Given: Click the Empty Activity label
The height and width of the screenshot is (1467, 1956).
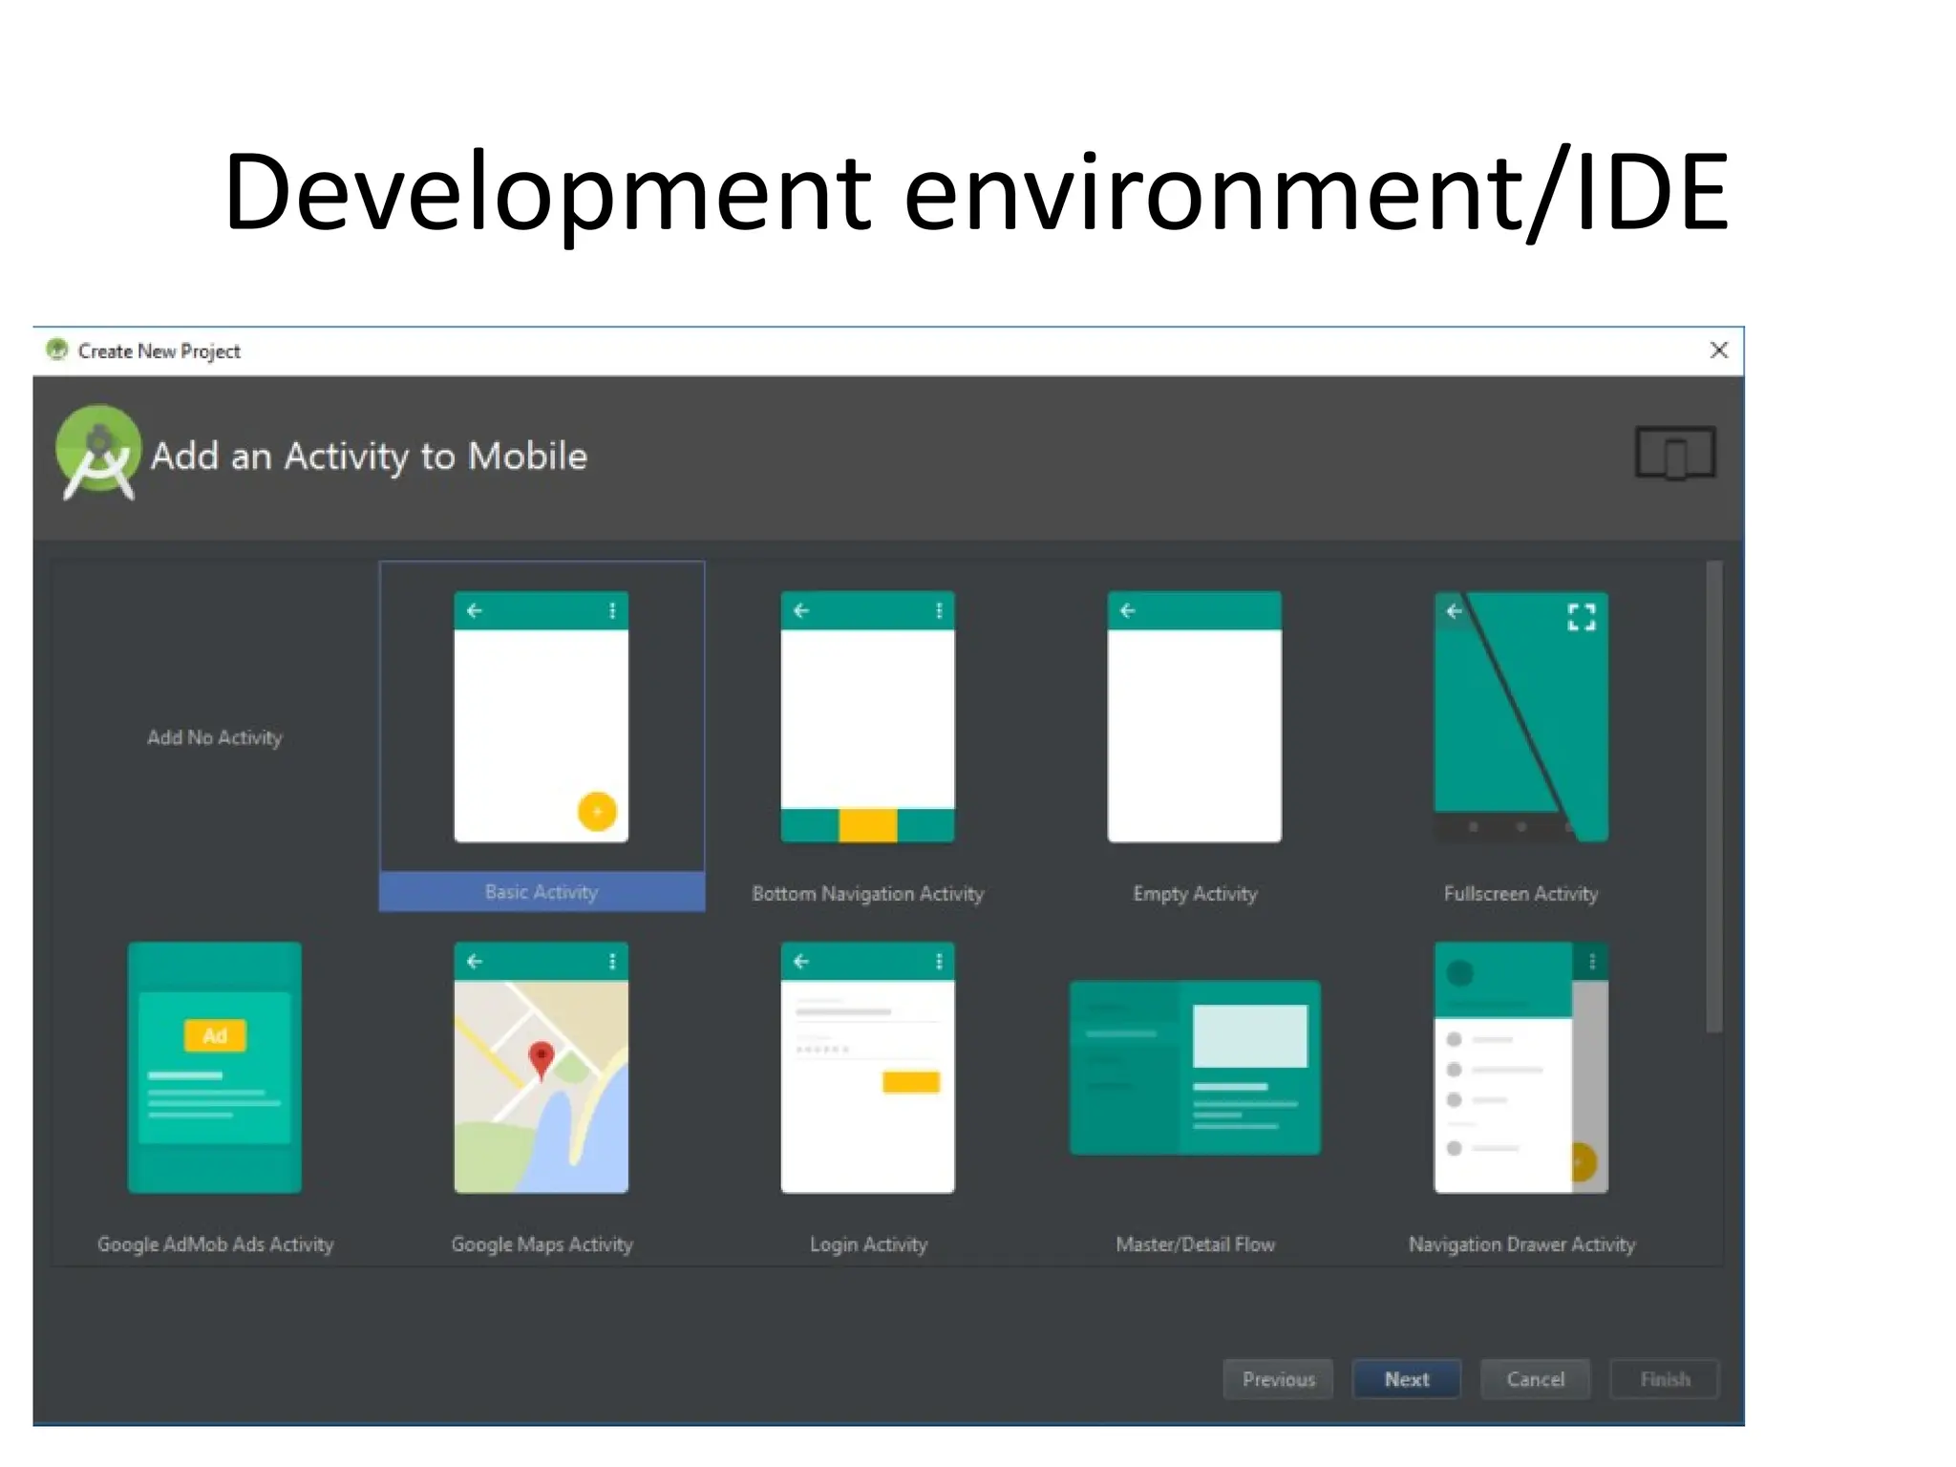Looking at the screenshot, I should [x=1195, y=894].
